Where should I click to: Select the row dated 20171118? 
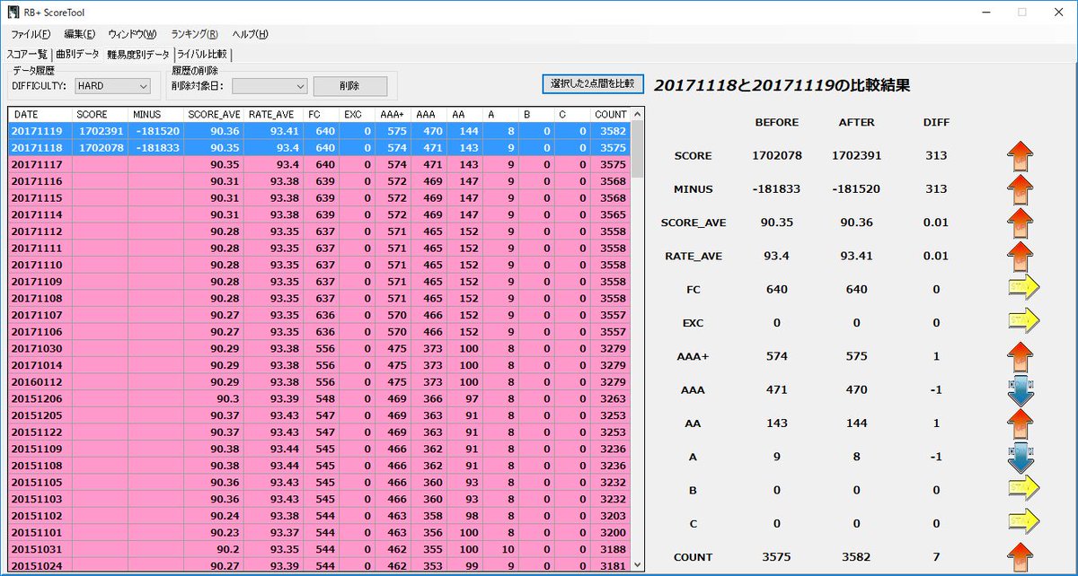tap(319, 148)
